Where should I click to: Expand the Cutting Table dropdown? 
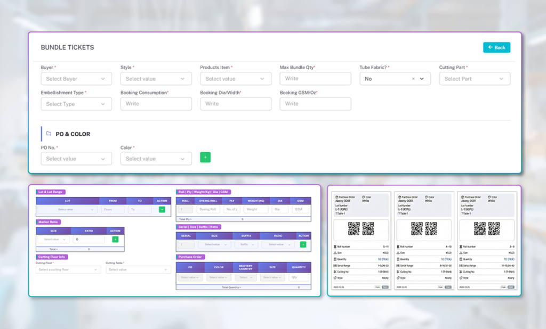pyautogui.click(x=138, y=269)
